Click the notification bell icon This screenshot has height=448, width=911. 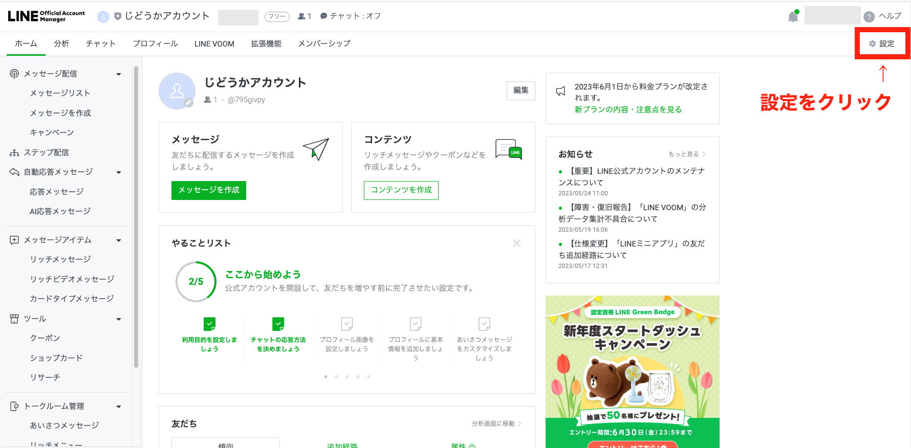pyautogui.click(x=793, y=17)
